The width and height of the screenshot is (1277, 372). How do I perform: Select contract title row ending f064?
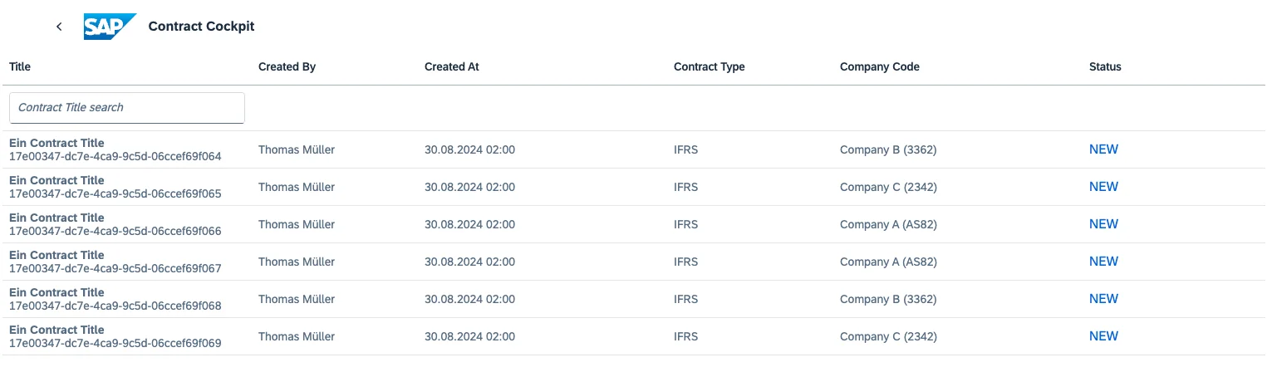(x=56, y=143)
